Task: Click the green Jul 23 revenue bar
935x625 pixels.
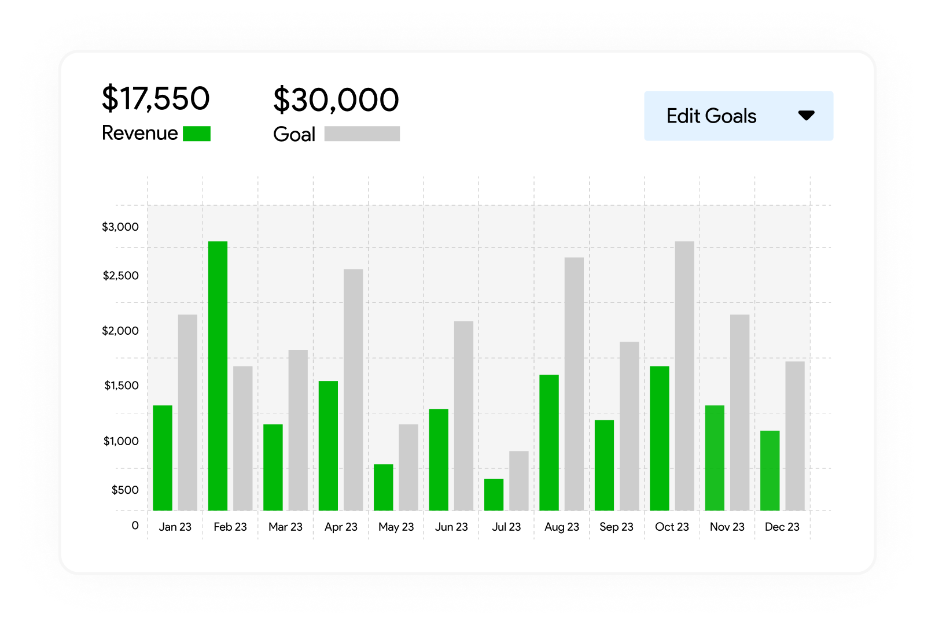Action: click(x=494, y=494)
